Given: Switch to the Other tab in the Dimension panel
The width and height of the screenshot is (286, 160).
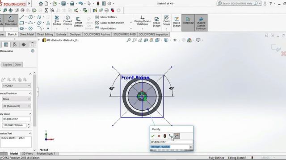Looking at the screenshot, I should 18,64.
